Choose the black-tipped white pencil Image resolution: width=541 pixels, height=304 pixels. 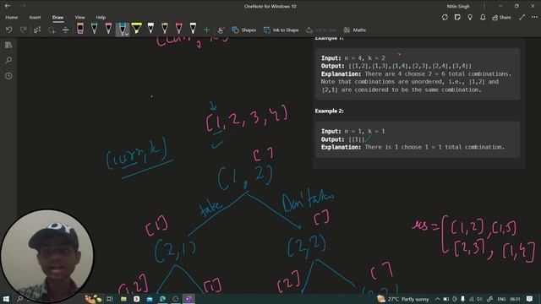(150, 29)
